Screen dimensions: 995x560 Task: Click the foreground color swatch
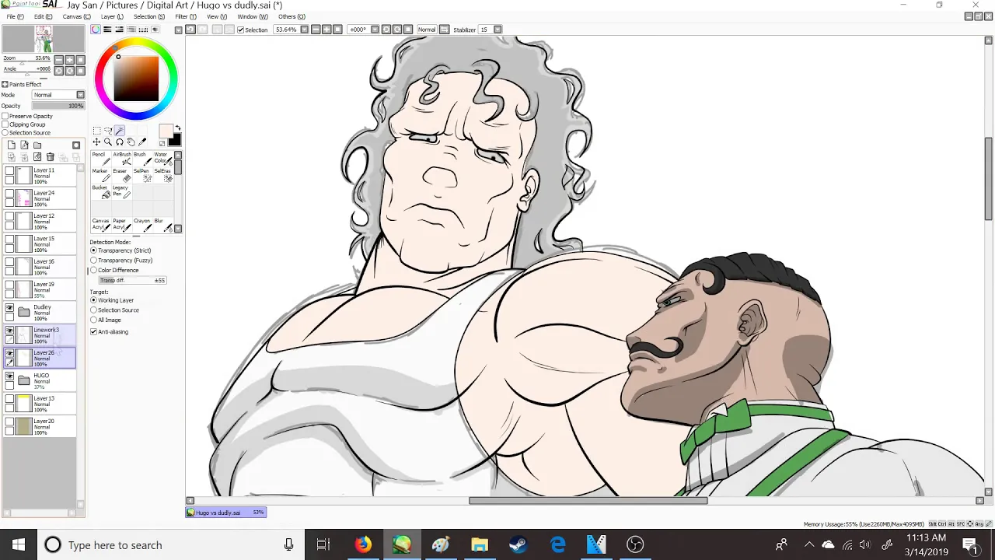tap(166, 131)
